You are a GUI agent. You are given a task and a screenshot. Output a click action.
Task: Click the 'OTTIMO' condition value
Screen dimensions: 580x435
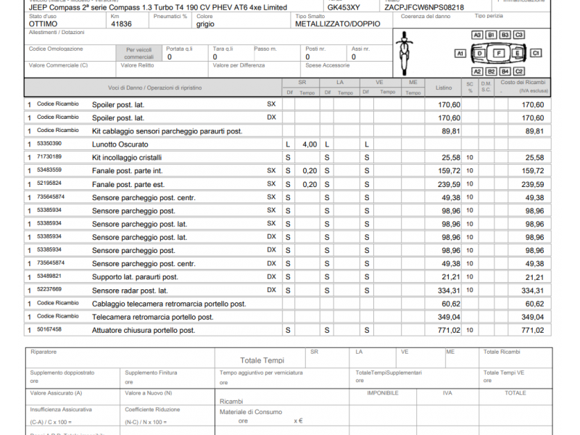43,24
